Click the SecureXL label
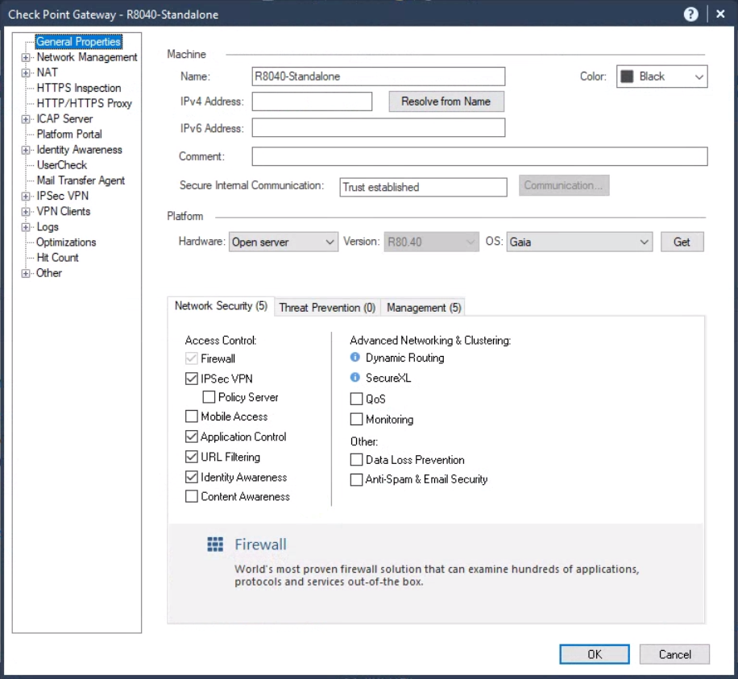 pos(388,378)
